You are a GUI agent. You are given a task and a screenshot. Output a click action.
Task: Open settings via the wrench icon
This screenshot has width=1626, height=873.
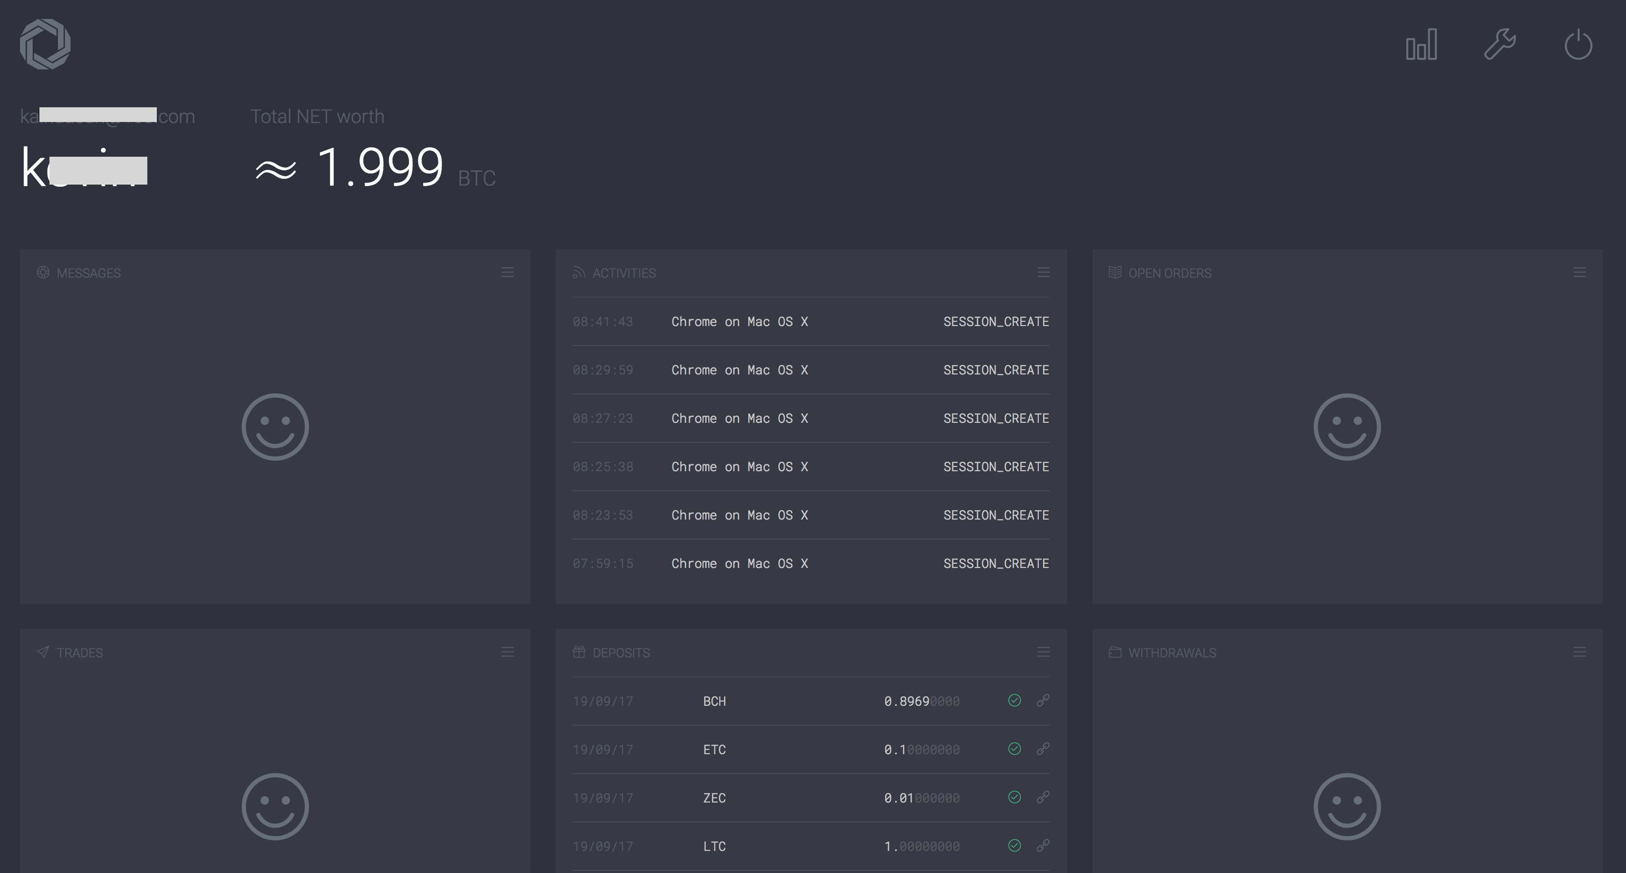pyautogui.click(x=1500, y=45)
